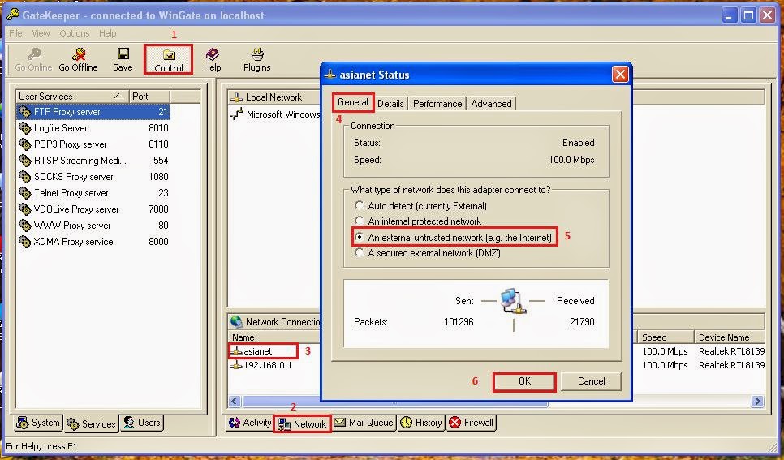Switch to the Advanced tab
Viewport: 784px width, 460px height.
[x=492, y=104]
